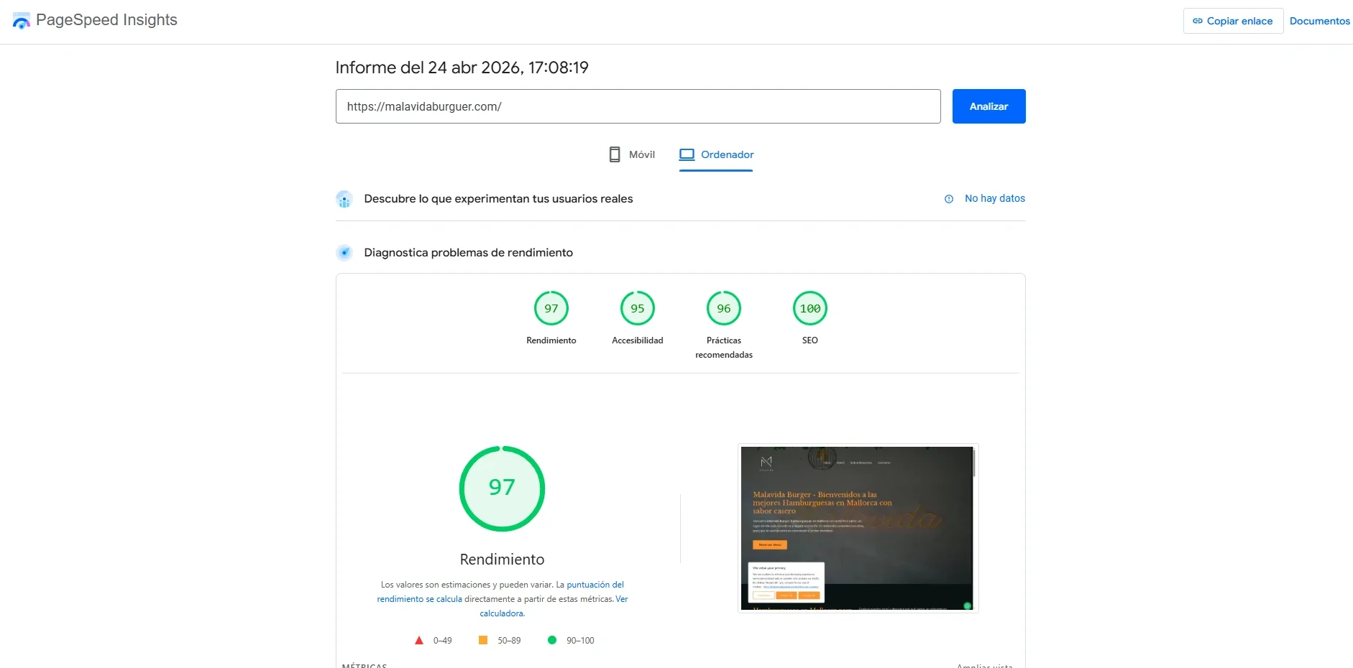Click the website screenshot thumbnail
The width and height of the screenshot is (1353, 668).
tap(858, 528)
